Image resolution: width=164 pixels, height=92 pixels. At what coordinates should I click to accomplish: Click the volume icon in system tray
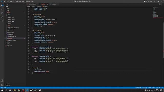pos(150,90)
